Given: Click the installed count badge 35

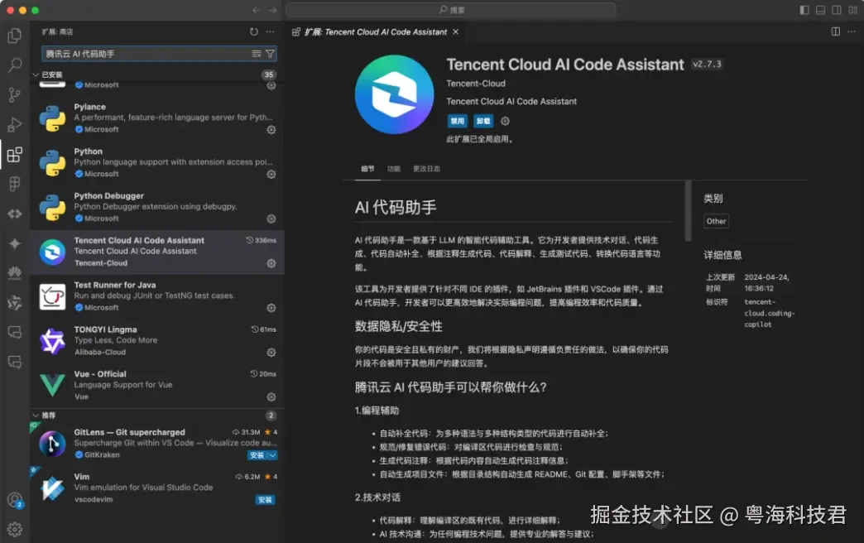Looking at the screenshot, I should [268, 74].
